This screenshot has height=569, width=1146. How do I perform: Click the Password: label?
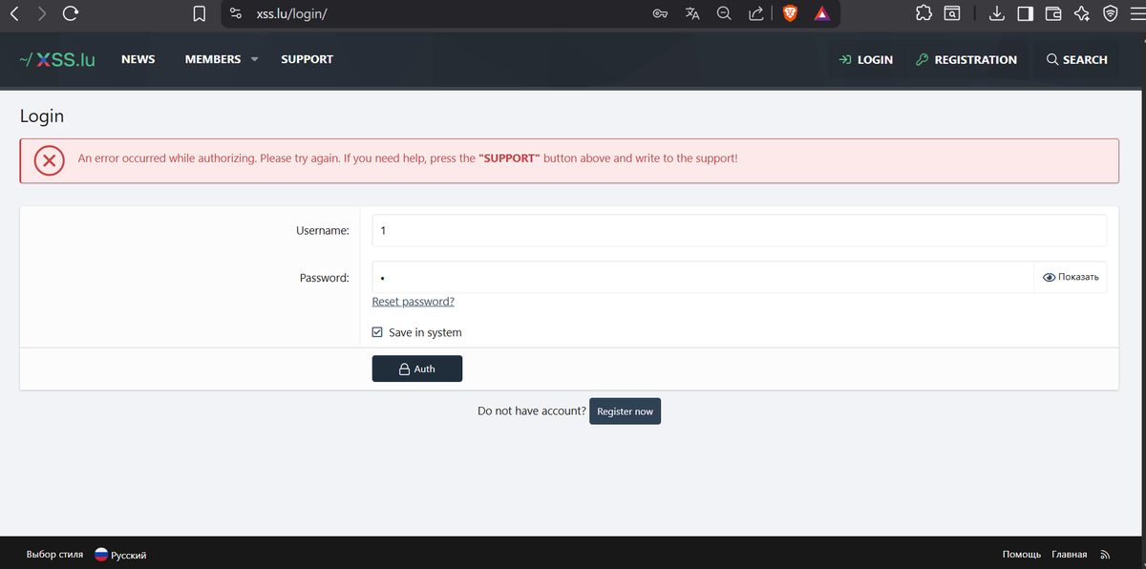[324, 278]
